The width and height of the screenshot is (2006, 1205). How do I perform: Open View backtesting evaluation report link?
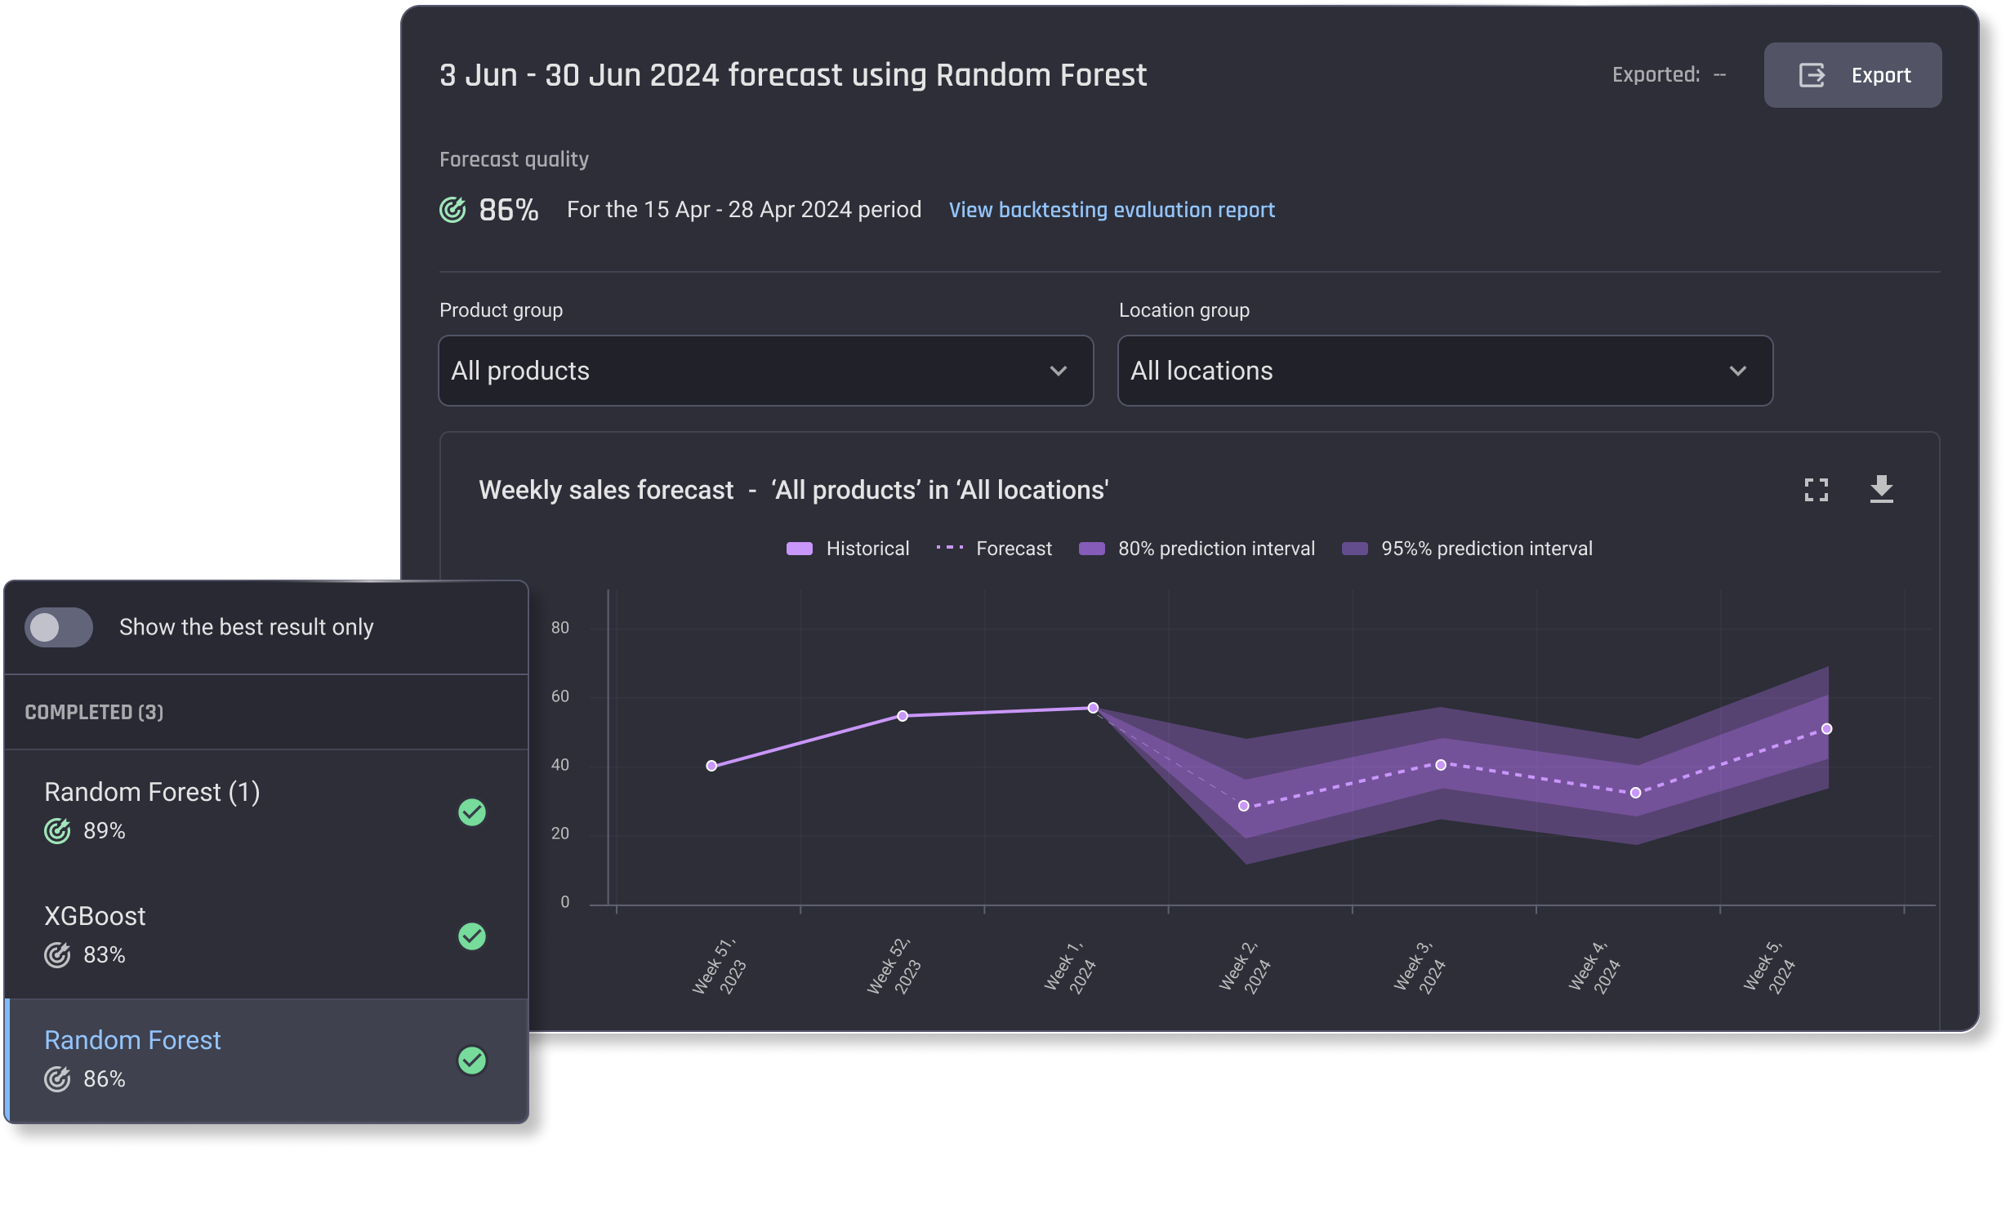click(1111, 210)
